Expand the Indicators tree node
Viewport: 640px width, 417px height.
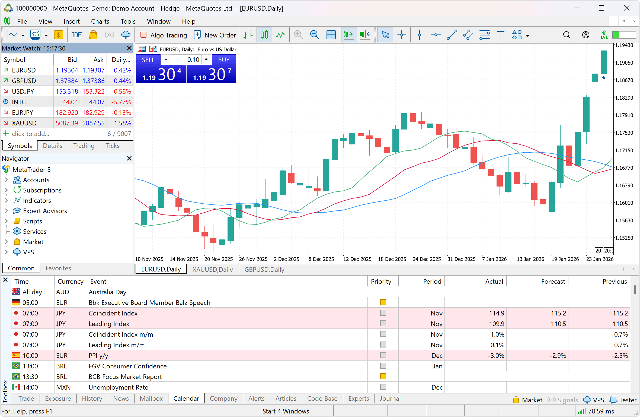pos(6,201)
